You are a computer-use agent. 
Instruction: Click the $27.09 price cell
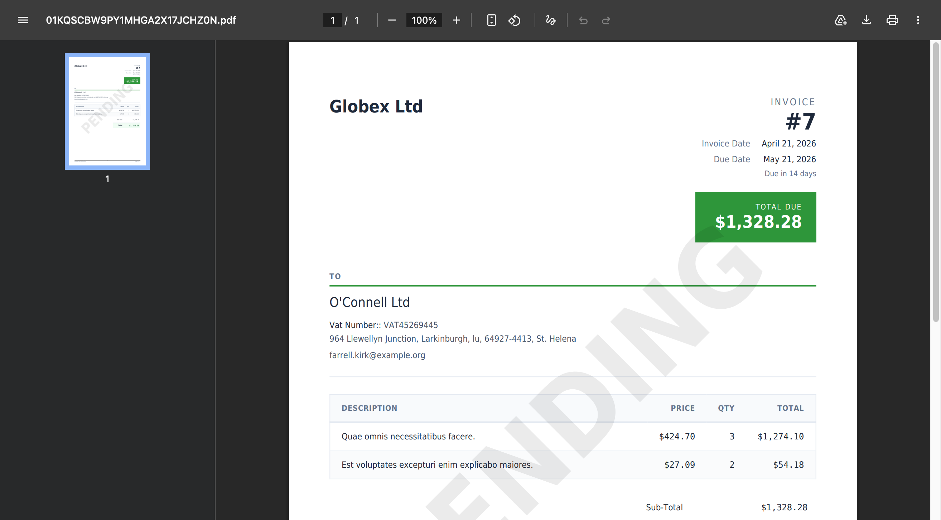[680, 465]
